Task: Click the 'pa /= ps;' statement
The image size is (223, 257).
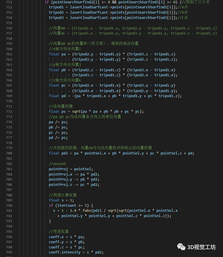Action: point(58,122)
